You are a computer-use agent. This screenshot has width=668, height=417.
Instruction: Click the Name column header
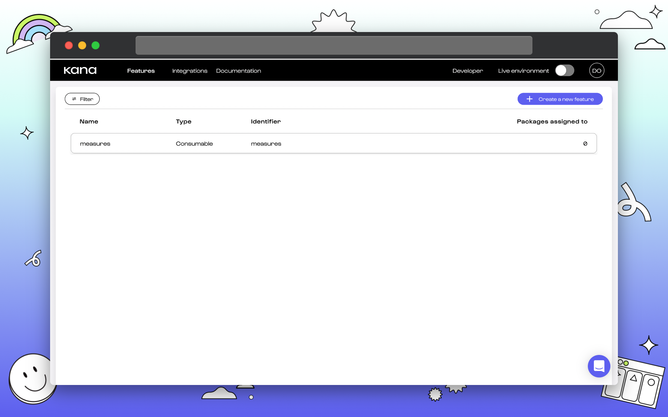(x=89, y=121)
